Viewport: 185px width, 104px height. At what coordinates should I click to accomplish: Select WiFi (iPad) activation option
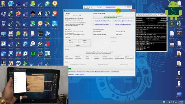point(88,57)
